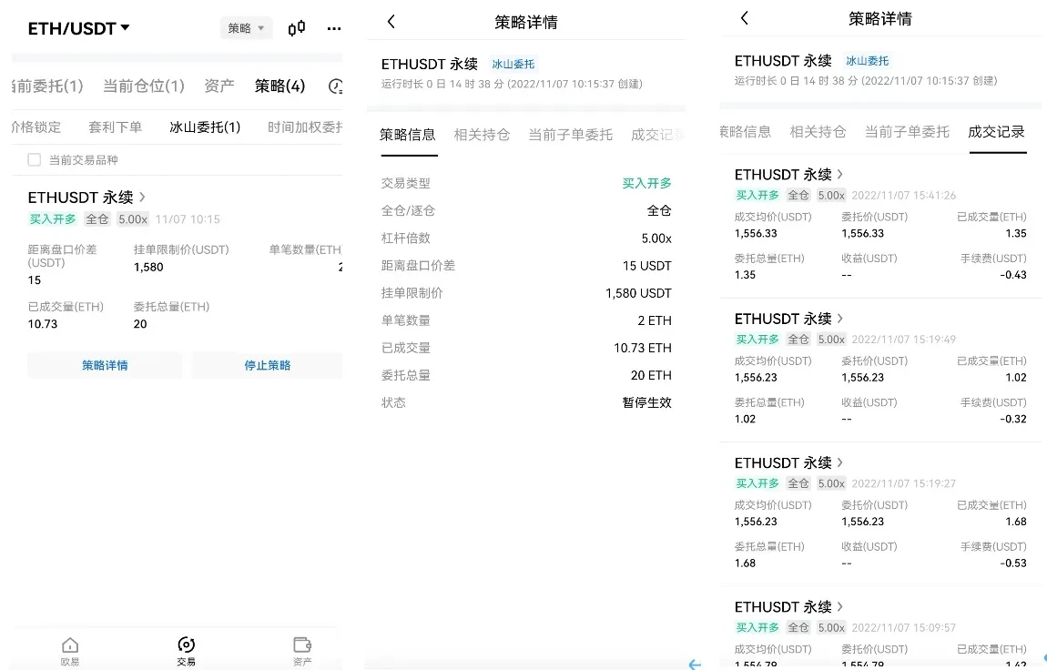Tap the 买入开多 green label badge
The height and width of the screenshot is (670, 1047).
(52, 218)
